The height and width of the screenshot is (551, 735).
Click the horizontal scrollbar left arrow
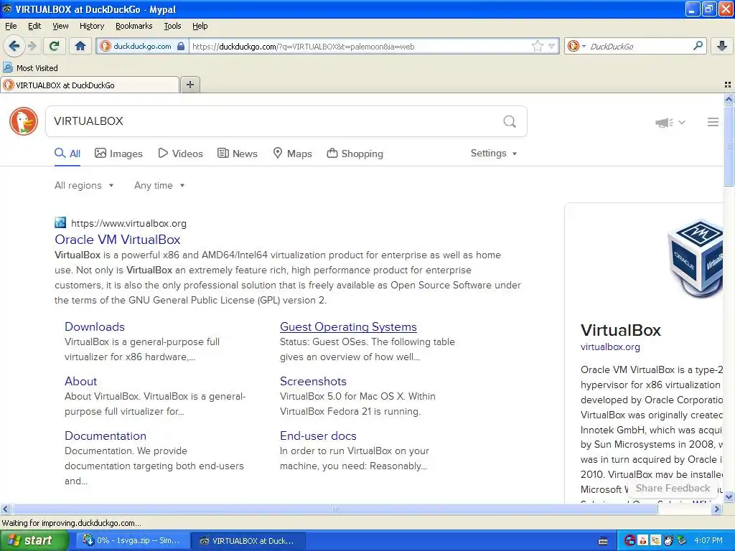5,509
